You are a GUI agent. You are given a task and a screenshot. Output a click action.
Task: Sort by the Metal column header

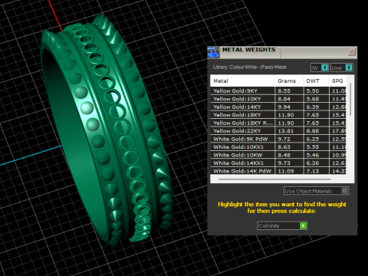tap(242, 81)
